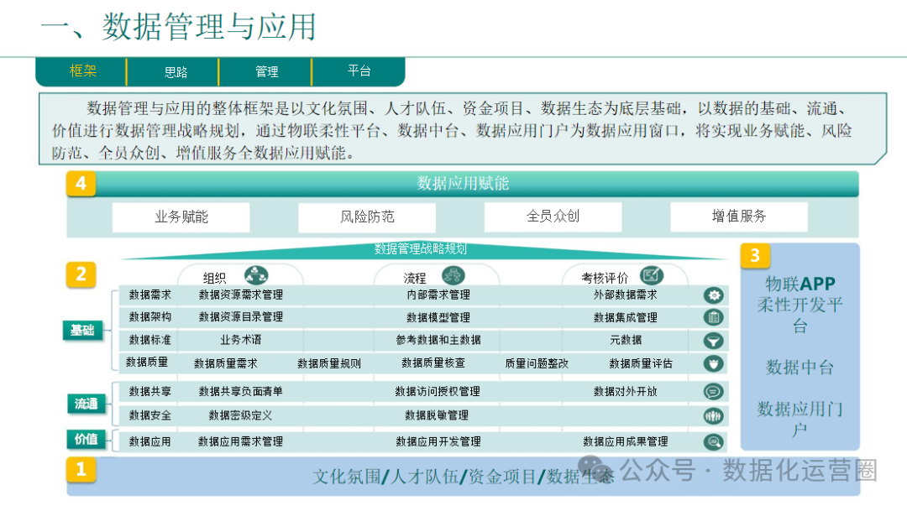
Task: Click the 数据访问授权管理 cell
Action: pos(438,392)
